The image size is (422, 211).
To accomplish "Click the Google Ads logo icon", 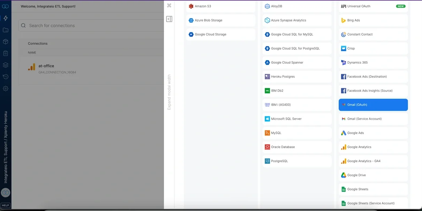I will (x=344, y=133).
